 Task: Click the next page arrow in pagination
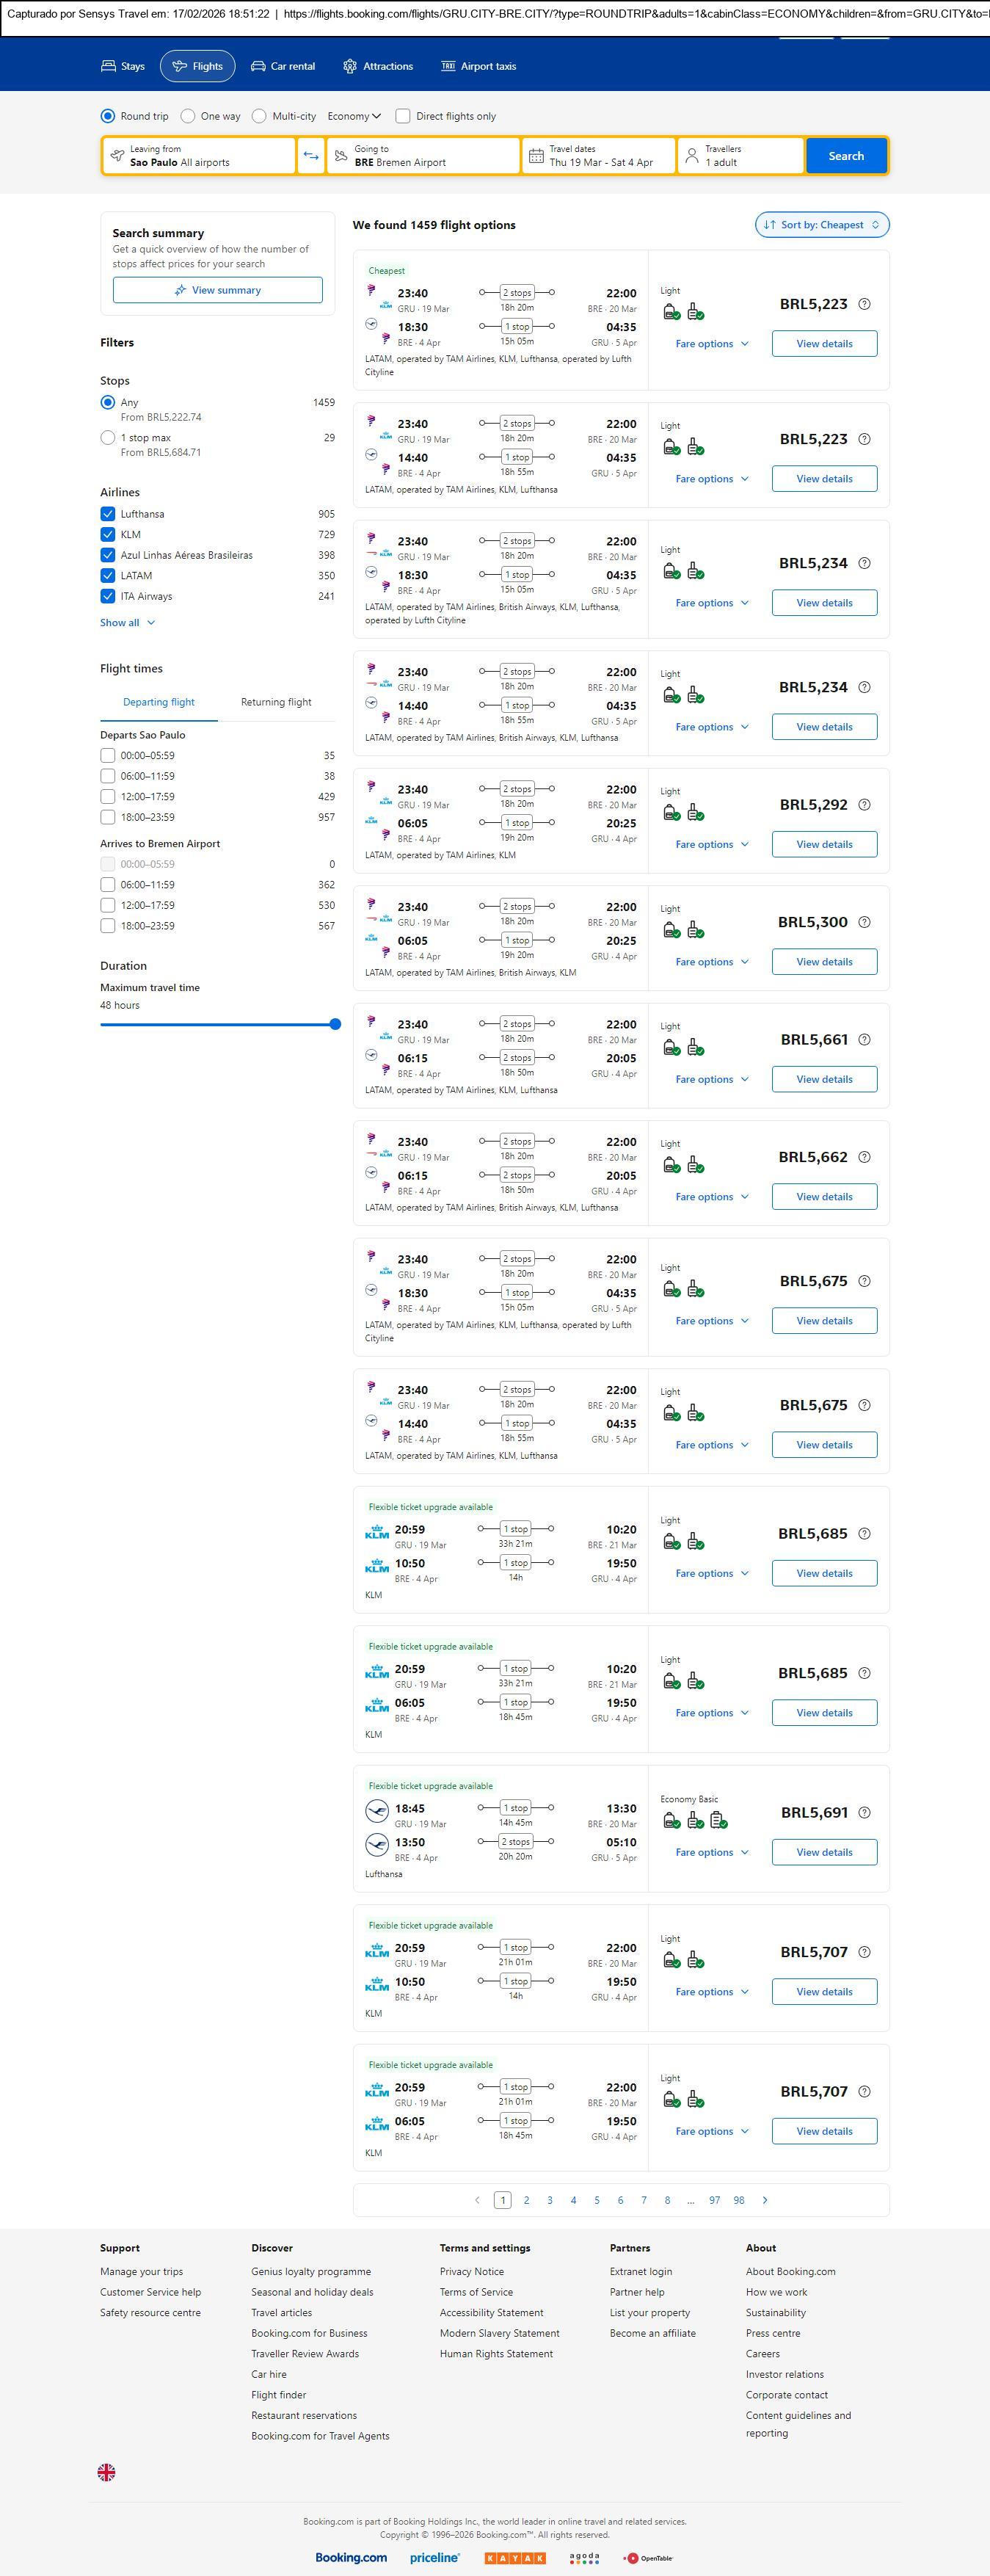coord(765,2199)
